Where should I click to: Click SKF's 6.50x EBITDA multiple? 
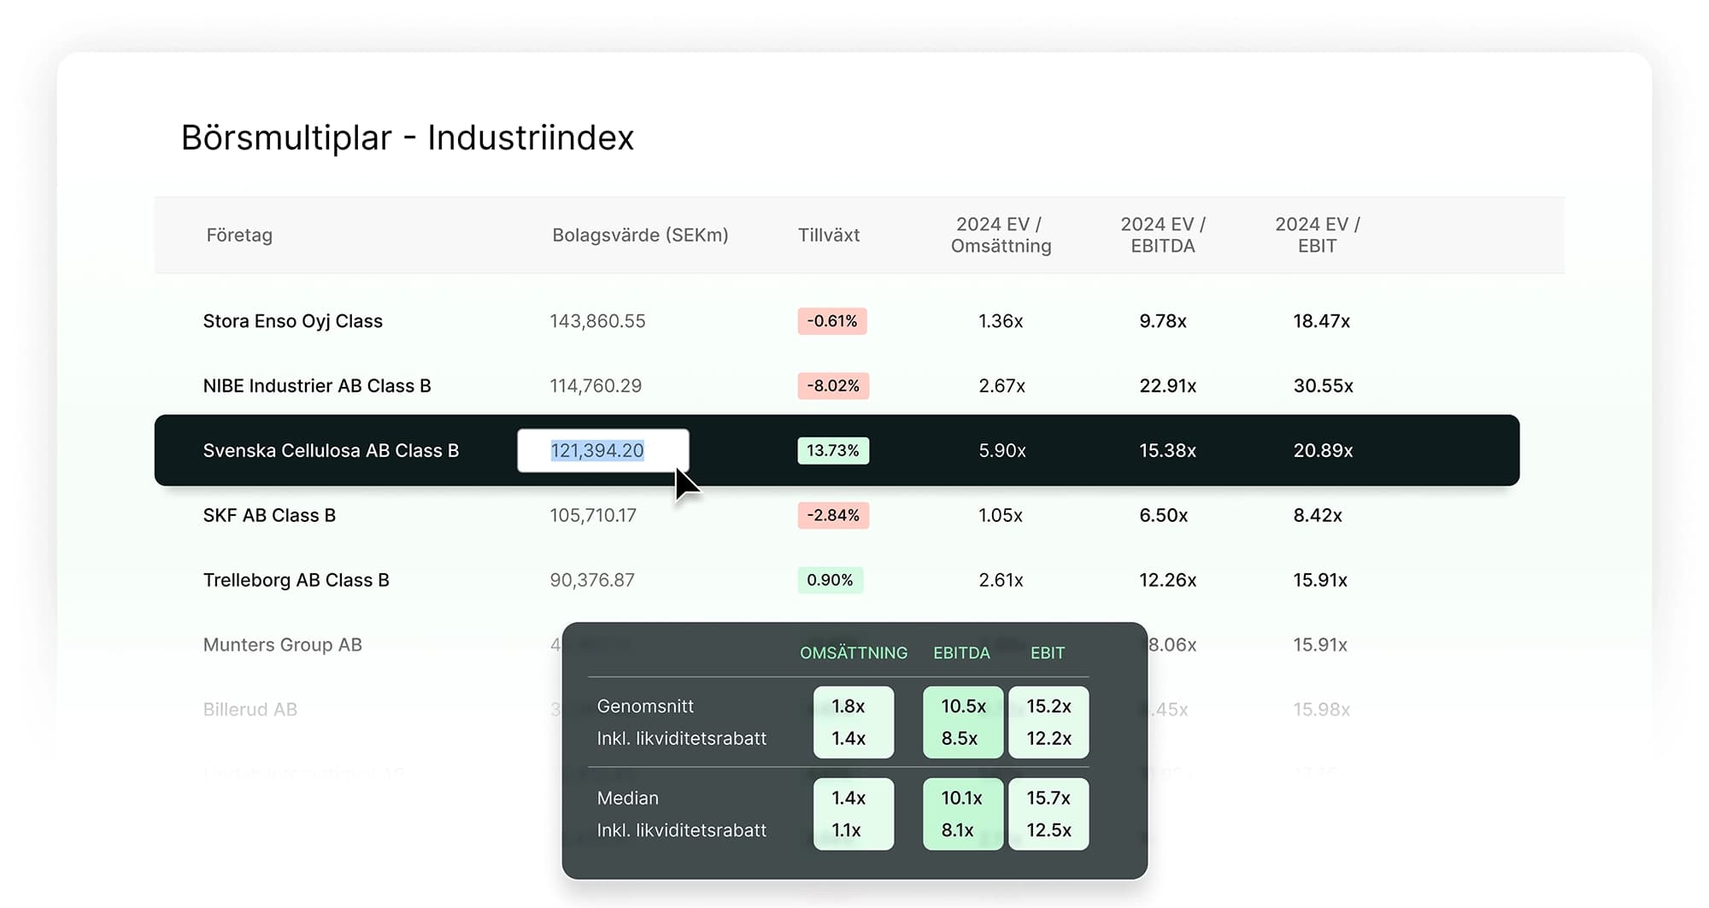(1164, 516)
